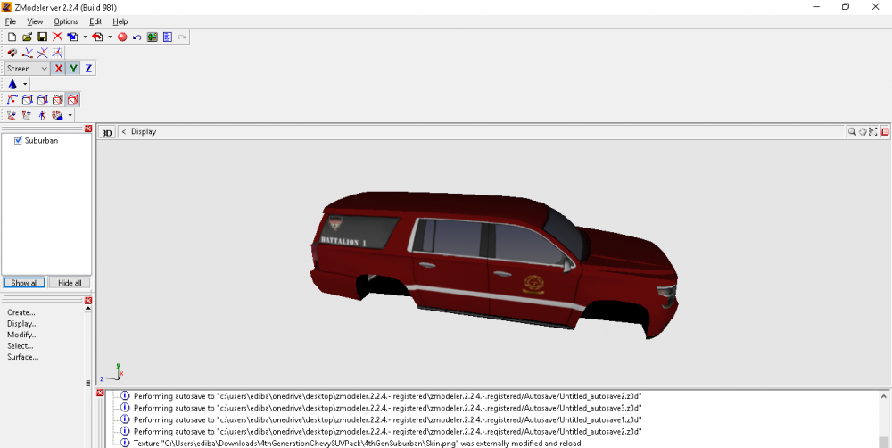Click the 3D viewport mode button
The width and height of the screenshot is (892, 448).
point(107,132)
